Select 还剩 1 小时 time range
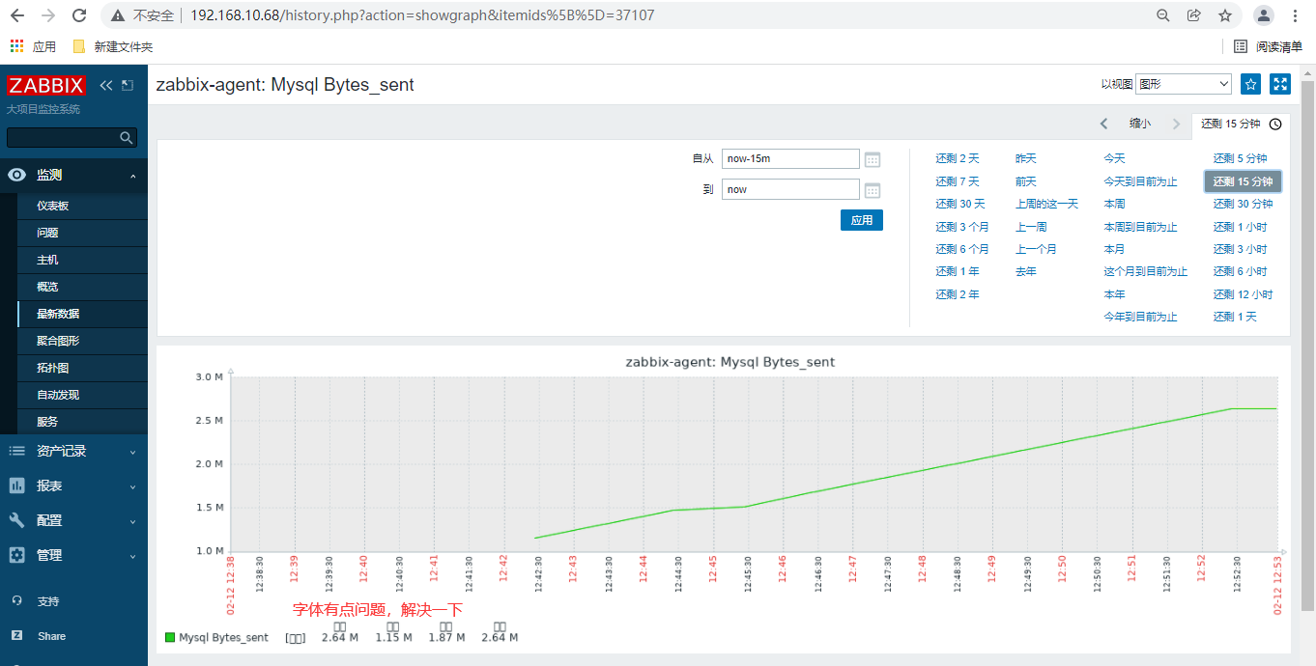 point(1241,227)
